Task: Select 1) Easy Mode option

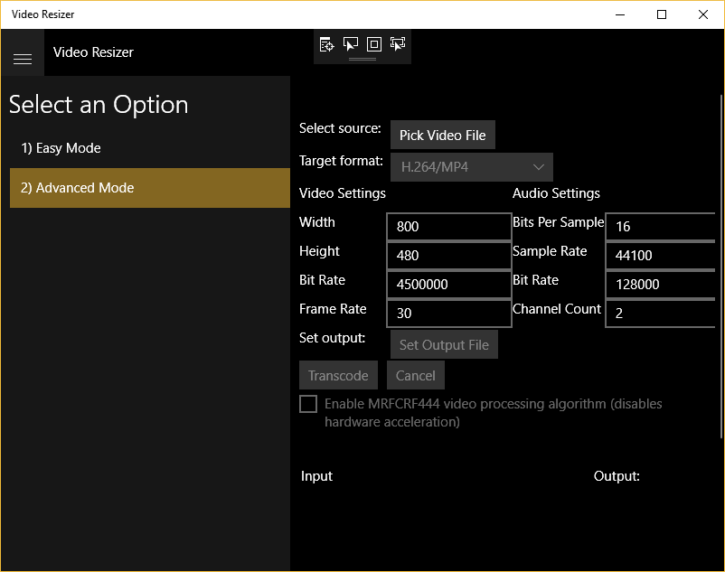Action: 150,148
